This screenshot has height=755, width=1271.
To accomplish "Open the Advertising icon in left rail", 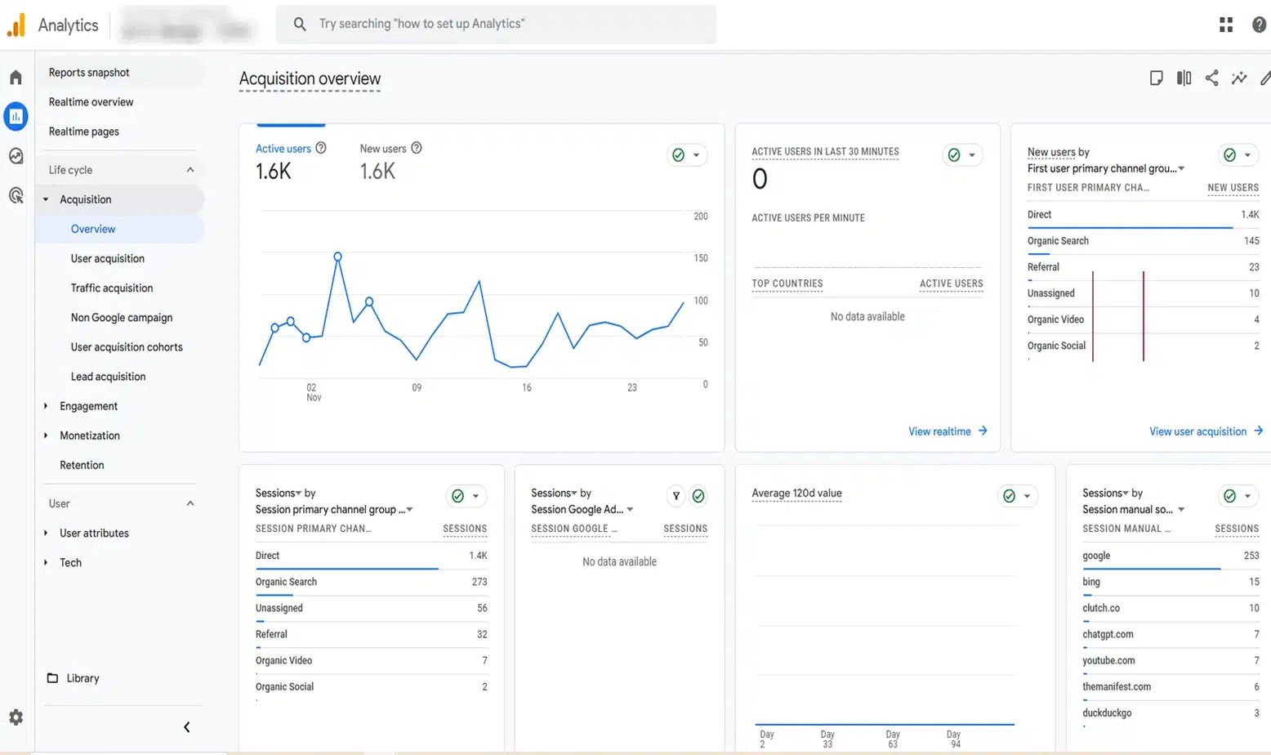I will click(16, 195).
